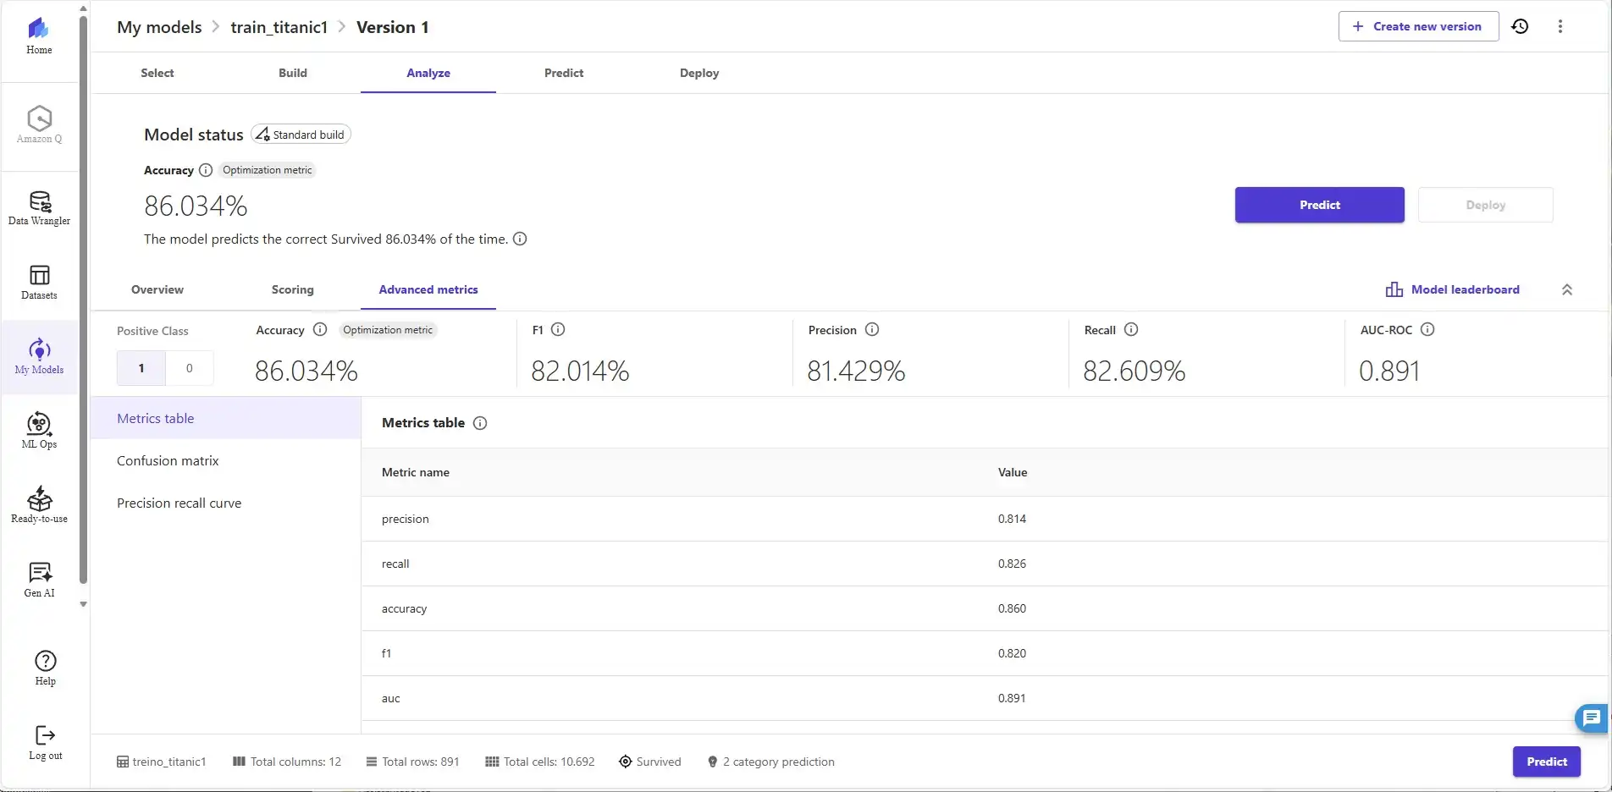The width and height of the screenshot is (1612, 792).
Task: Open Gen AI from the sidebar
Action: 39,580
